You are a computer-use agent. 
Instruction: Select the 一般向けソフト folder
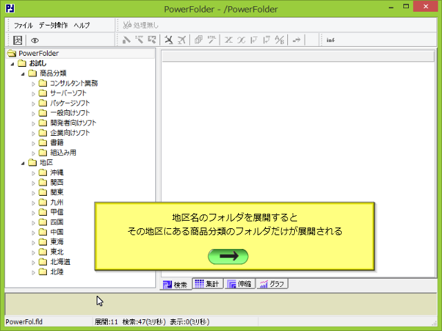click(x=70, y=113)
